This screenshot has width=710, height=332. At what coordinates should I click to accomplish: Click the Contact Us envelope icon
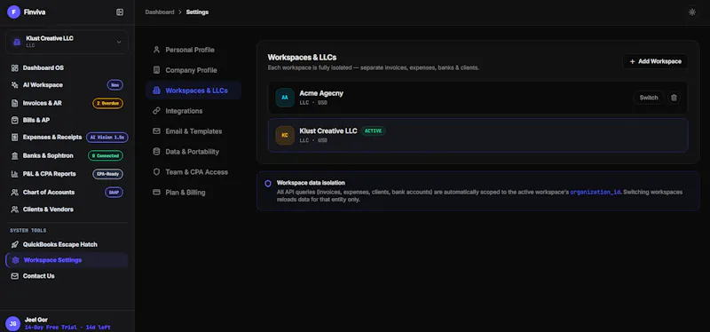[x=15, y=276]
